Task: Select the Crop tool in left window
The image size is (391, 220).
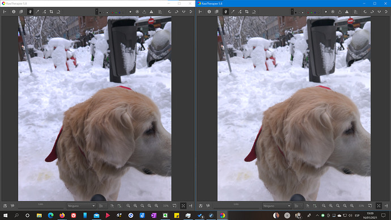Action: (x=52, y=12)
